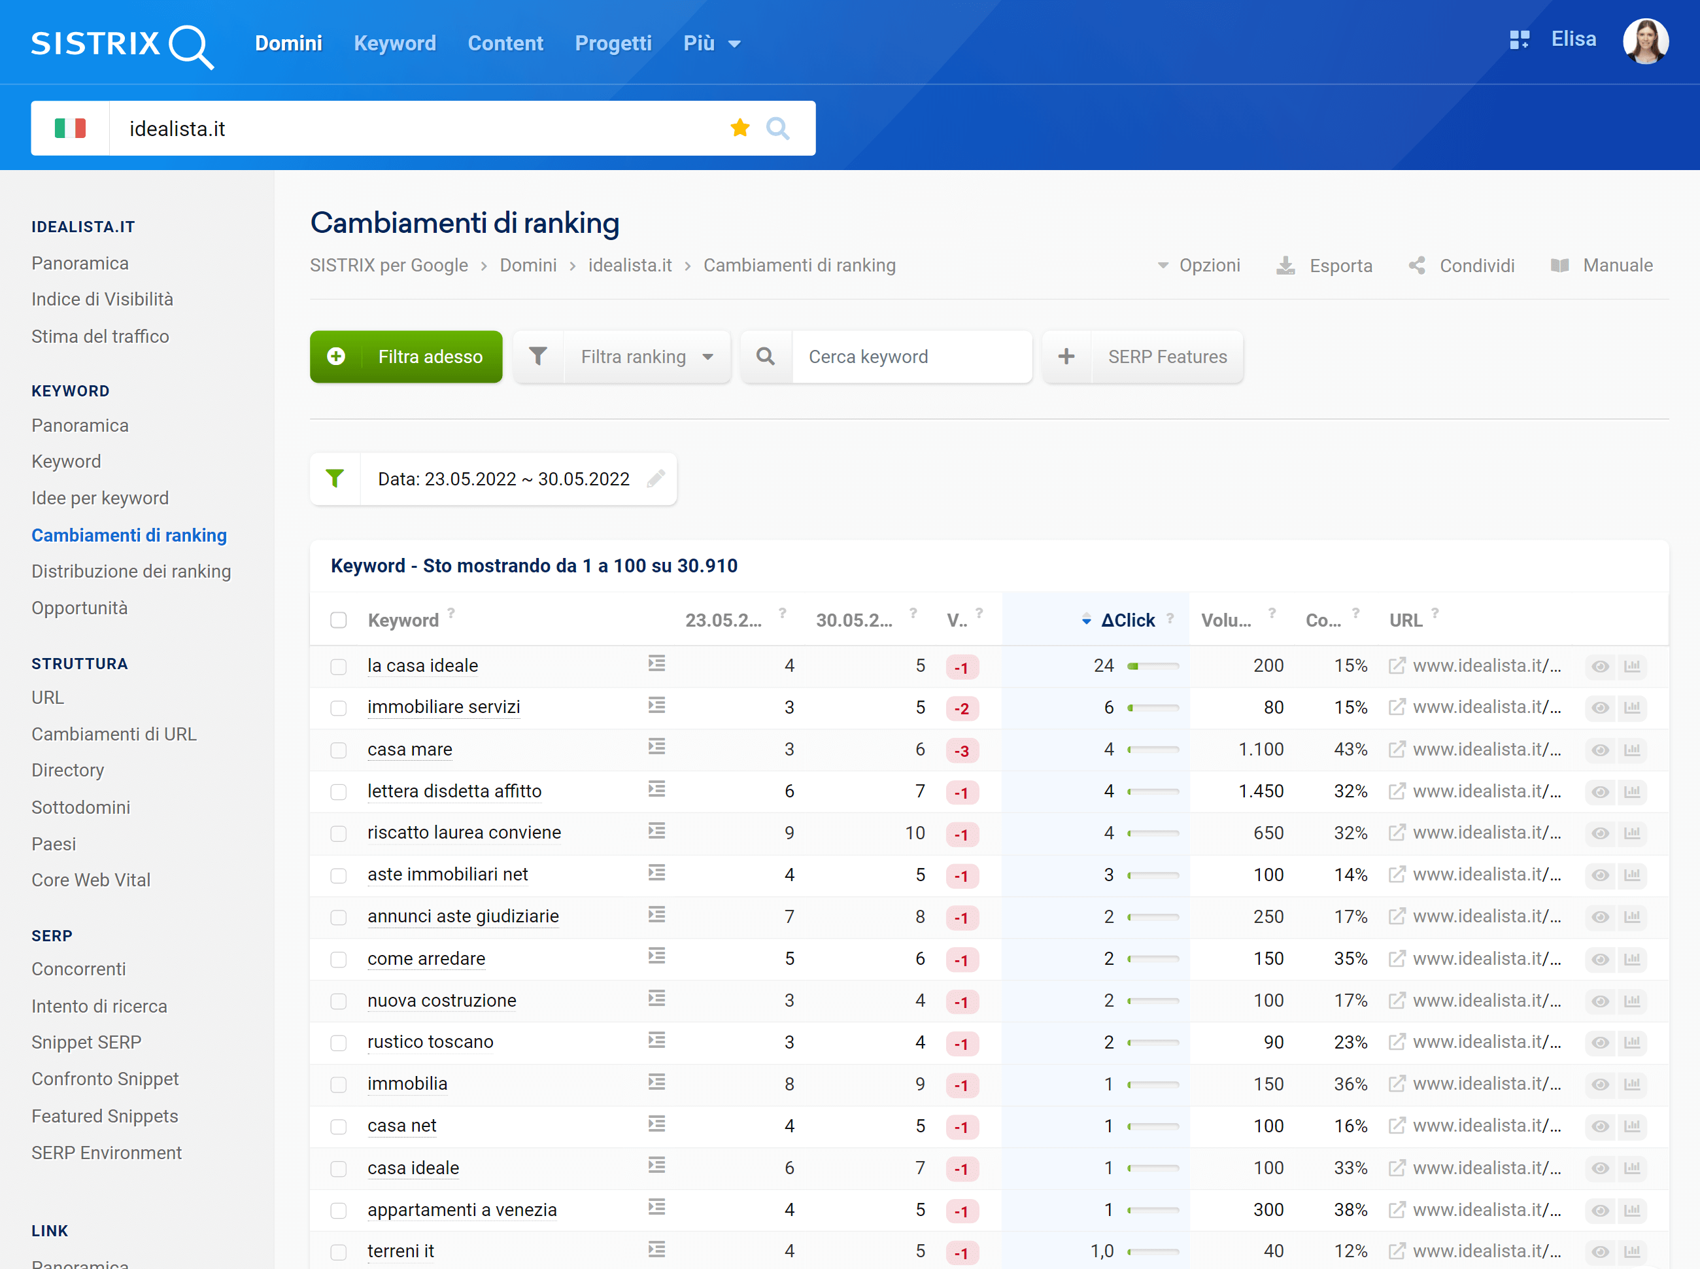1700x1269 pixels.
Task: Open external link icon for annunci aste giudiziarie
Action: point(1397,917)
